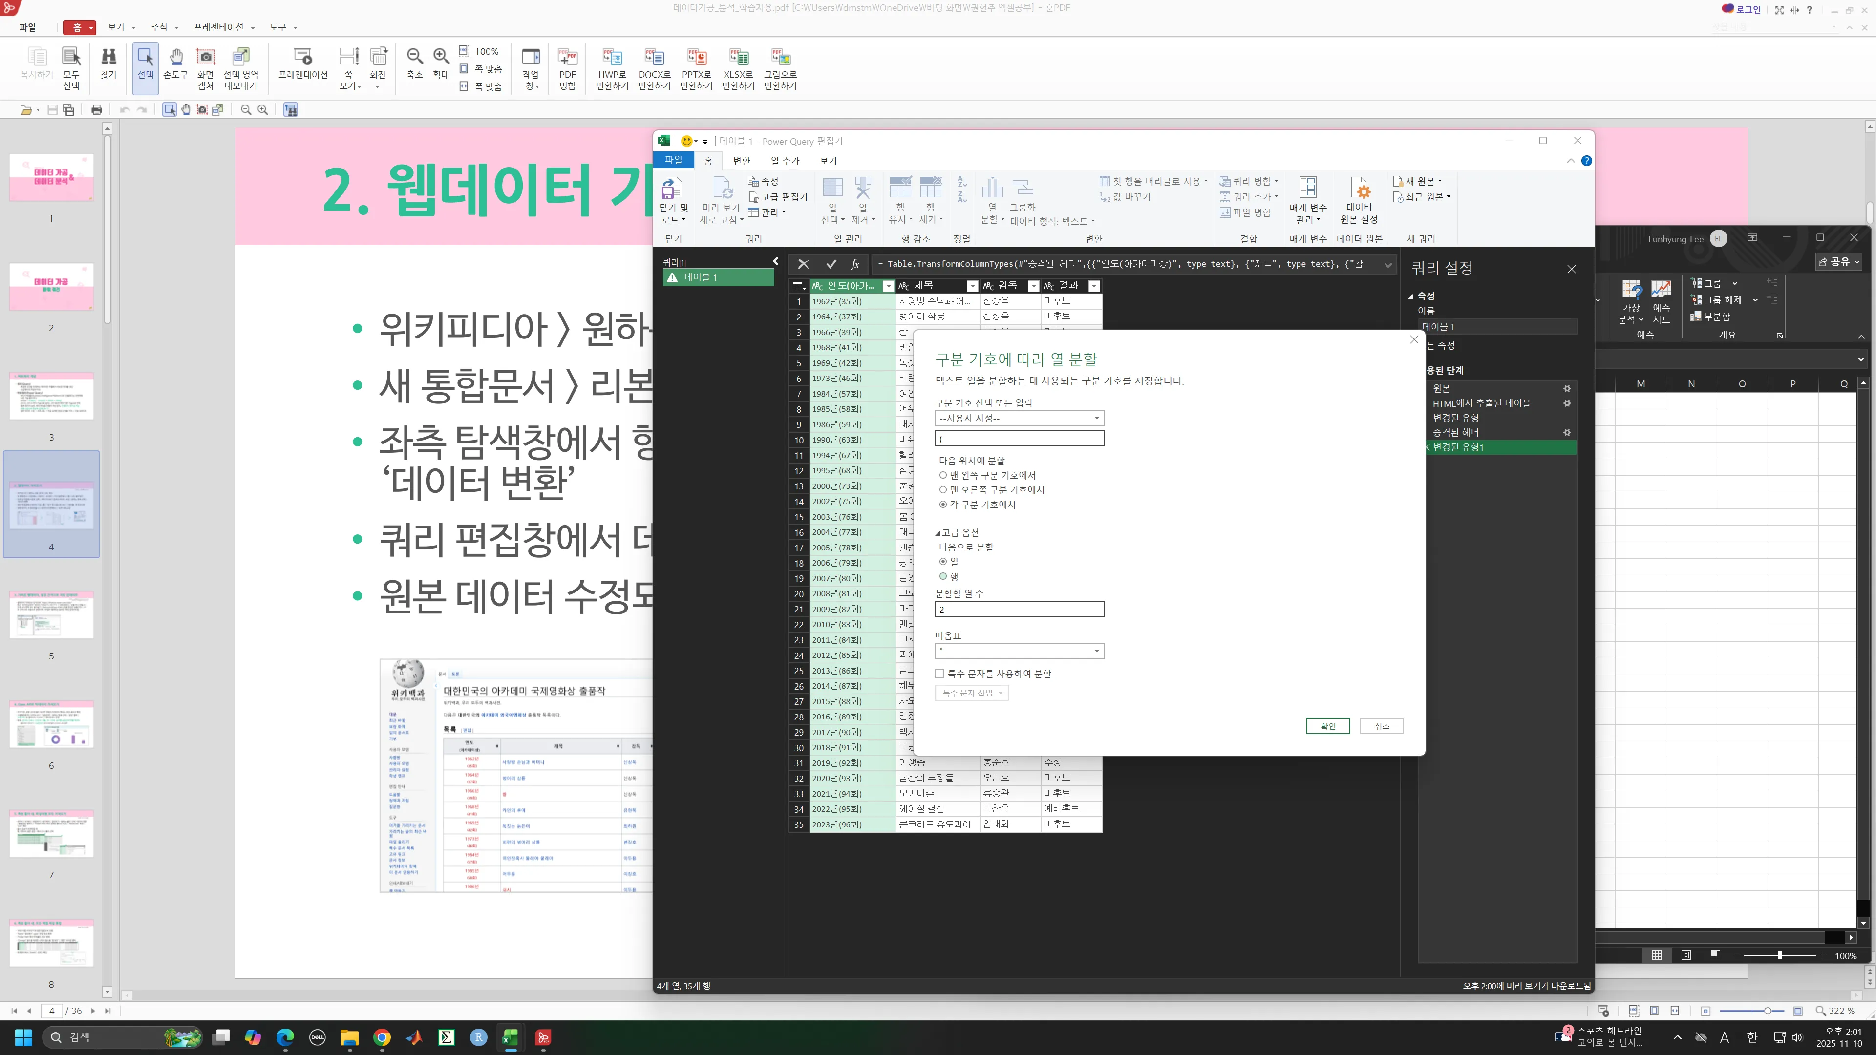Viewport: 1876px width, 1055px height.
Task: Open the '--사용자 지정--' delimiter dropdown
Action: [1096, 418]
